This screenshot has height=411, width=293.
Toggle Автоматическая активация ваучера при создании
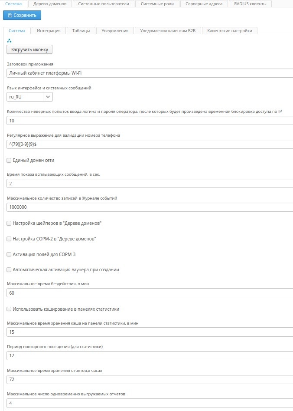[x=9, y=270]
